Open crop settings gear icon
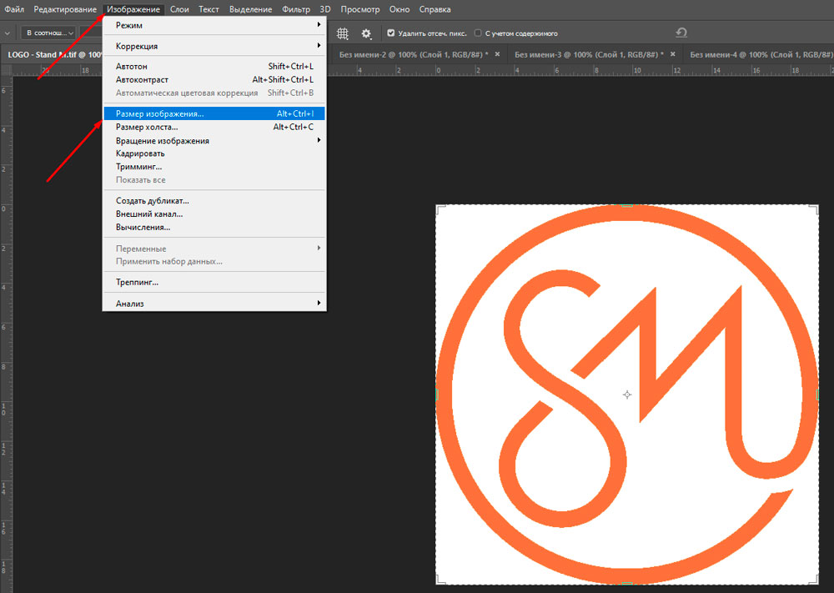 click(x=366, y=33)
